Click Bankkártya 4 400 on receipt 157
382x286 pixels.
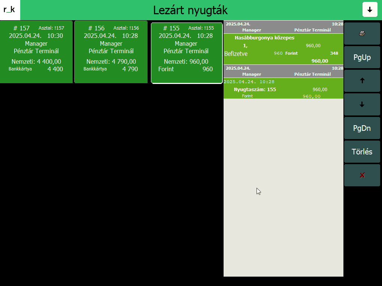point(36,69)
